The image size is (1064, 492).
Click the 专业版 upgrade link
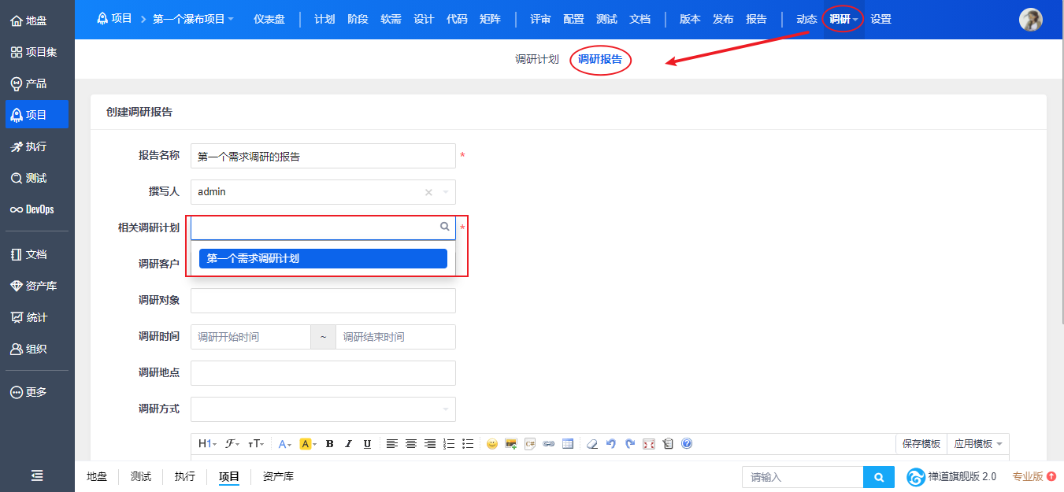(x=1034, y=476)
